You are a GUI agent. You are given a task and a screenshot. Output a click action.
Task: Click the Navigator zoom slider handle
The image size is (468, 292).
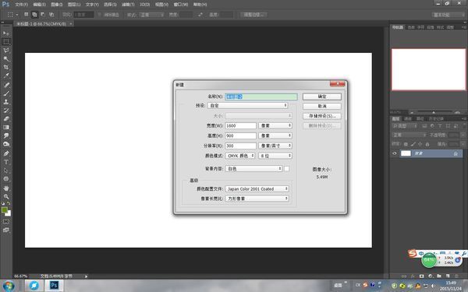[434, 112]
